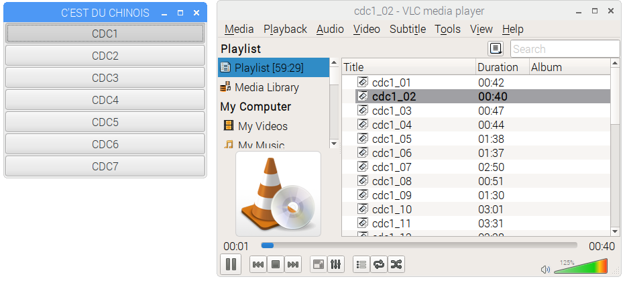Click total time 00:40 label

(602, 246)
